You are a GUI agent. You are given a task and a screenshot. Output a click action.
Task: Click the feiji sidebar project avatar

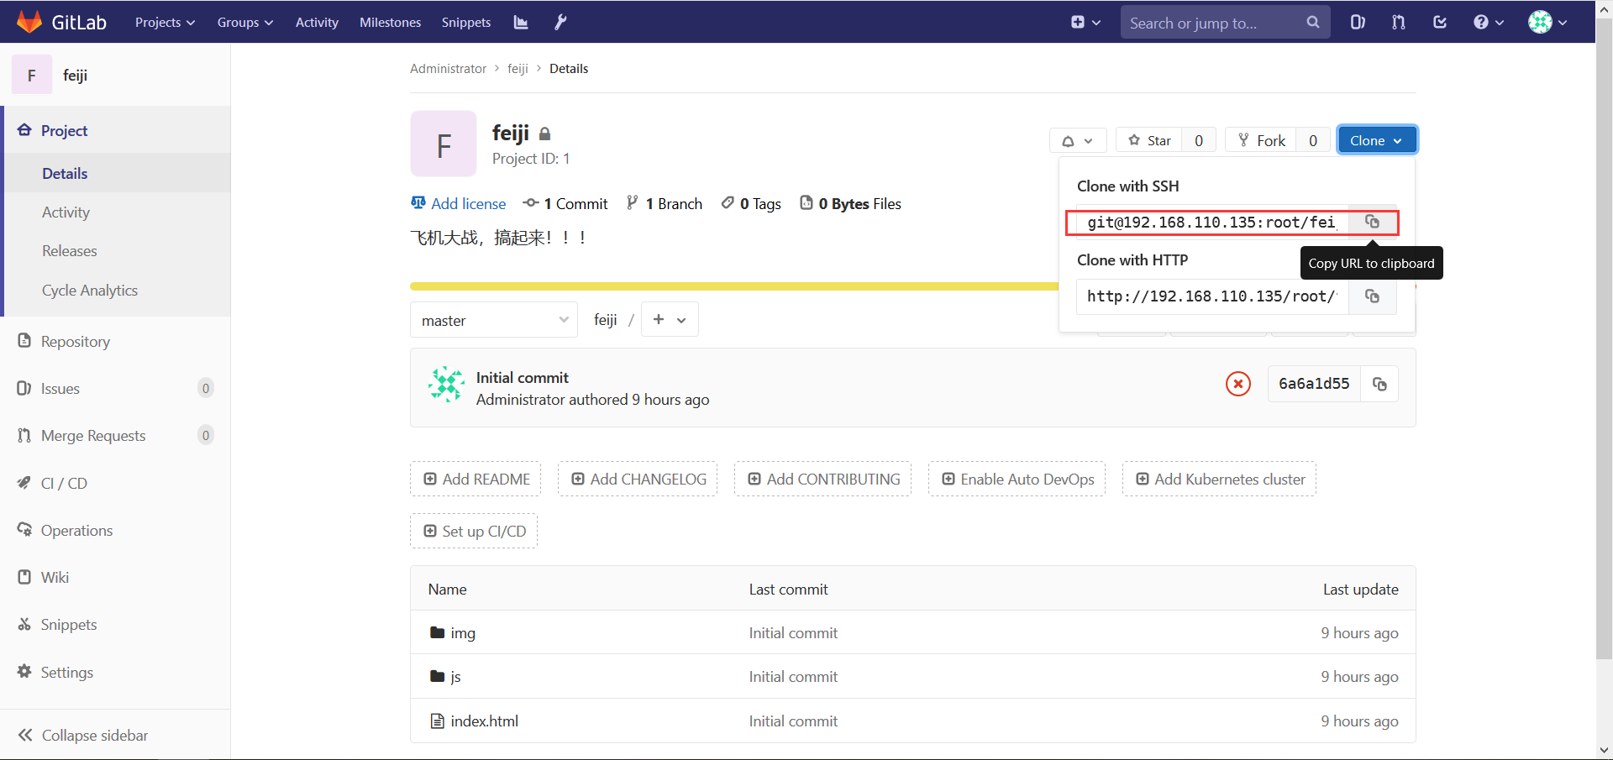pyautogui.click(x=32, y=75)
